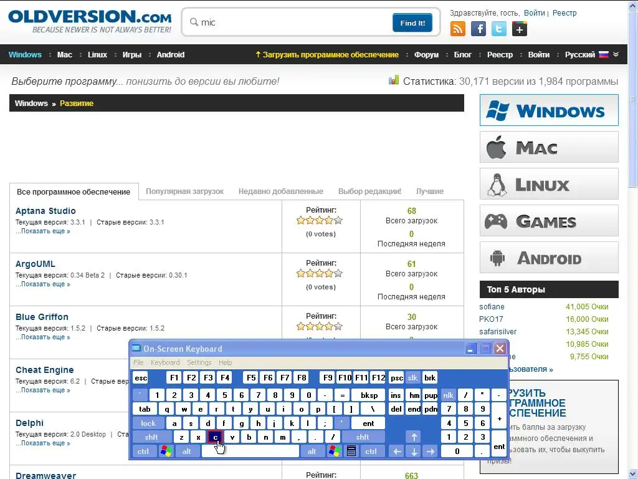Click the numpad ent key
Viewport: 638px width, 479px height.
click(x=499, y=444)
